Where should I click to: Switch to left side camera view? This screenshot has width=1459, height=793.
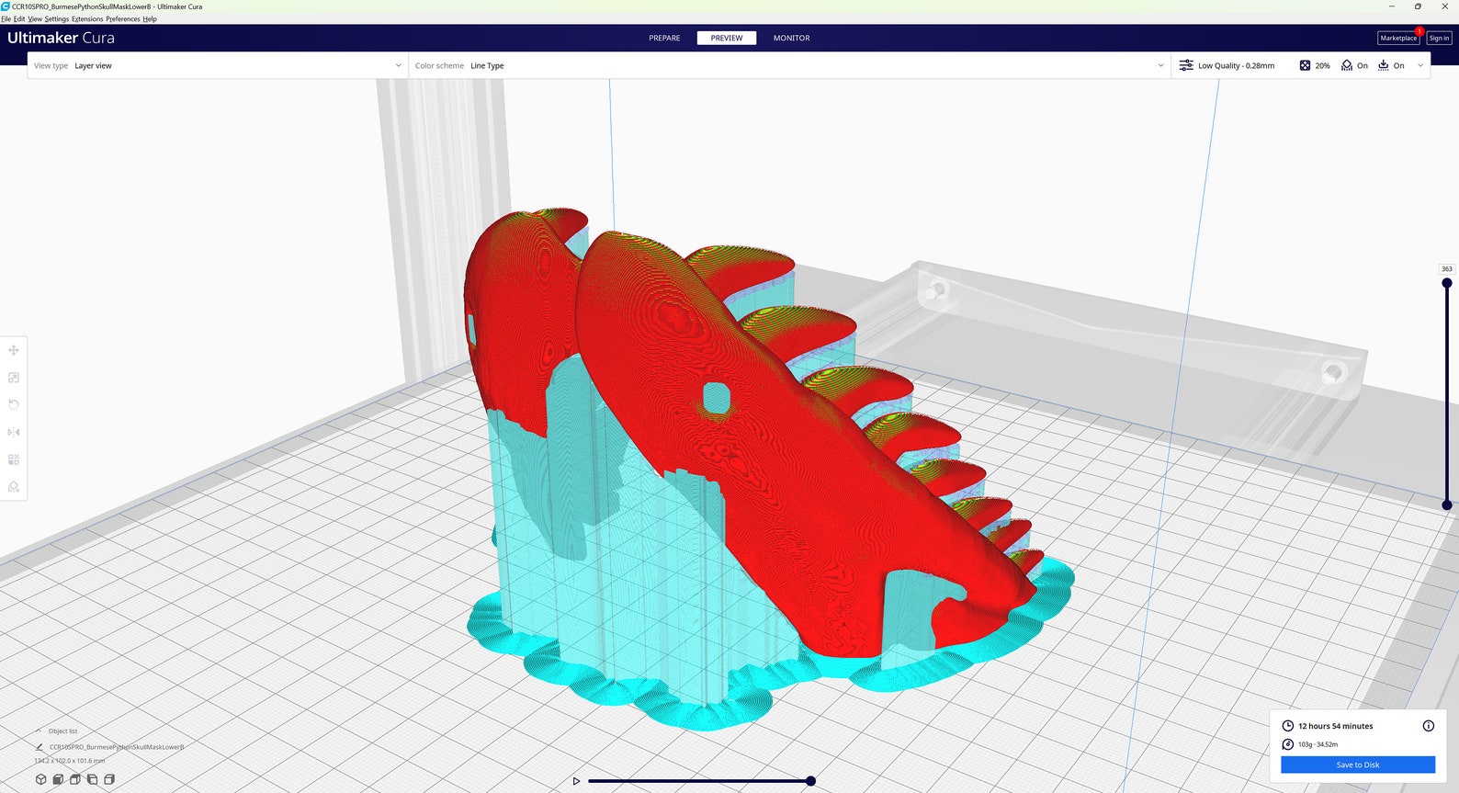click(x=92, y=779)
